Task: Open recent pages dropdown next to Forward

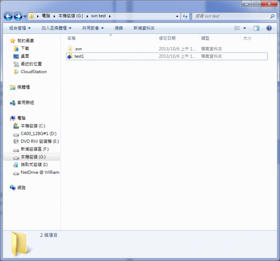Action: point(25,17)
